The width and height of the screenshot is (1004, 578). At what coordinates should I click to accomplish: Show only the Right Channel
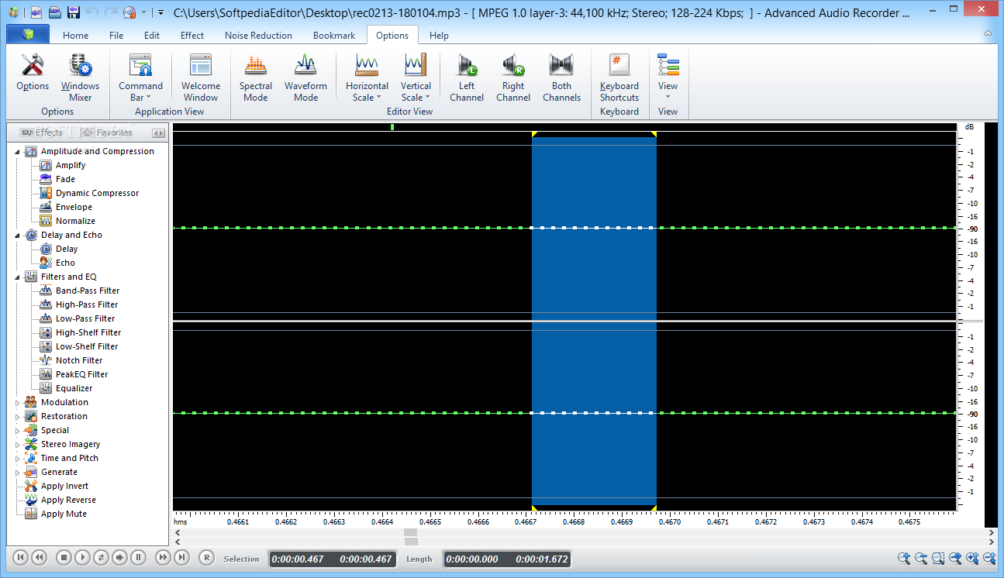tap(513, 77)
